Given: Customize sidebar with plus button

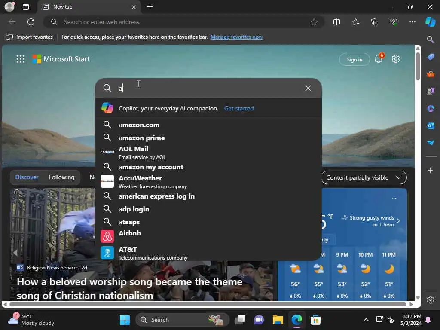Looking at the screenshot, I should click(431, 170).
